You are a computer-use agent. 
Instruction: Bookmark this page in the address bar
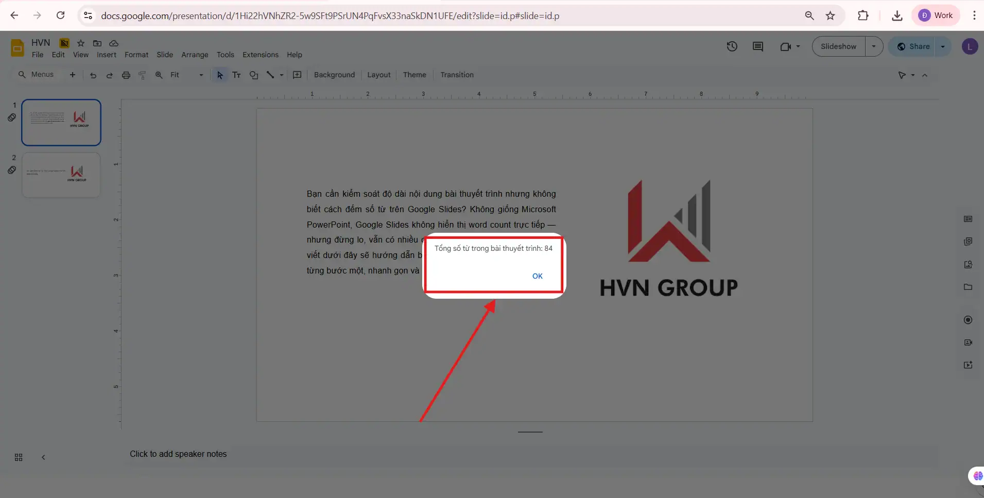830,15
